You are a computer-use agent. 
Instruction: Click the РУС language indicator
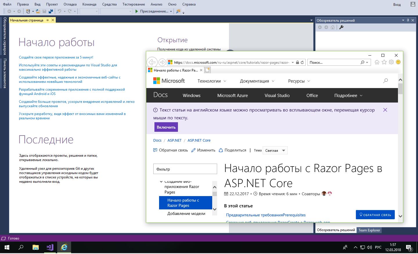[378, 247]
